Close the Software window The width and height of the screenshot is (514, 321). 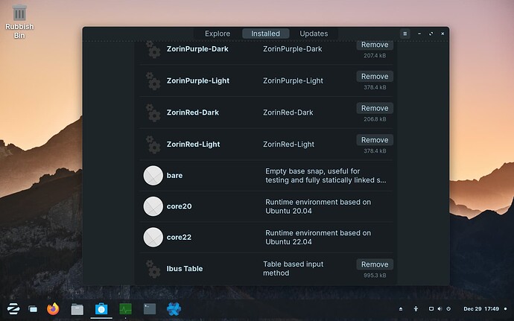(x=442, y=34)
